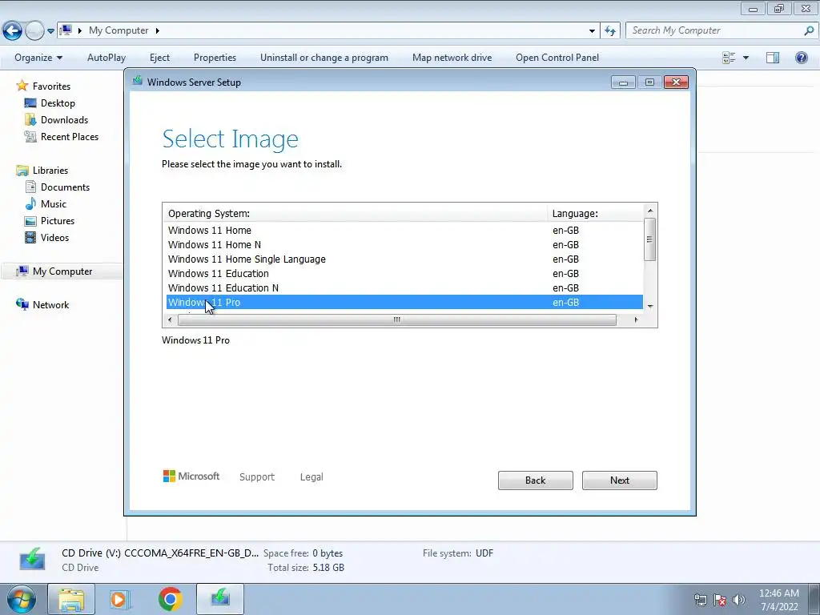Click the computer icon in address bar

pos(66,30)
